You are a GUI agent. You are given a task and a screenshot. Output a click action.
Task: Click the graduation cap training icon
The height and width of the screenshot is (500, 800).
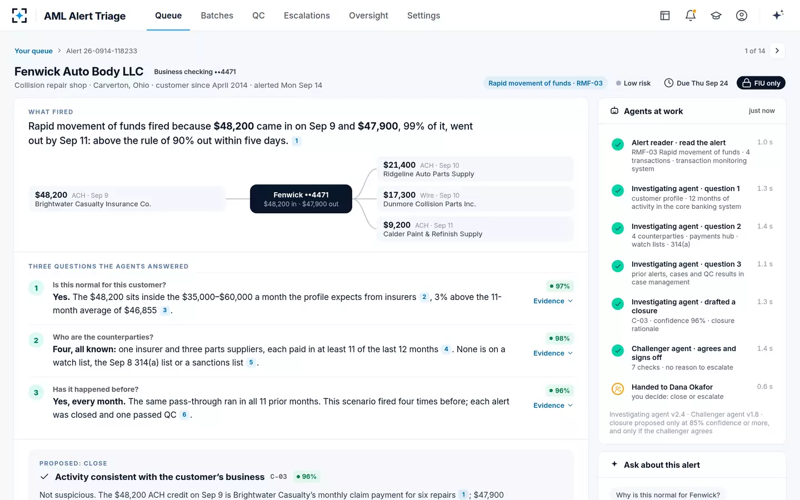click(716, 16)
